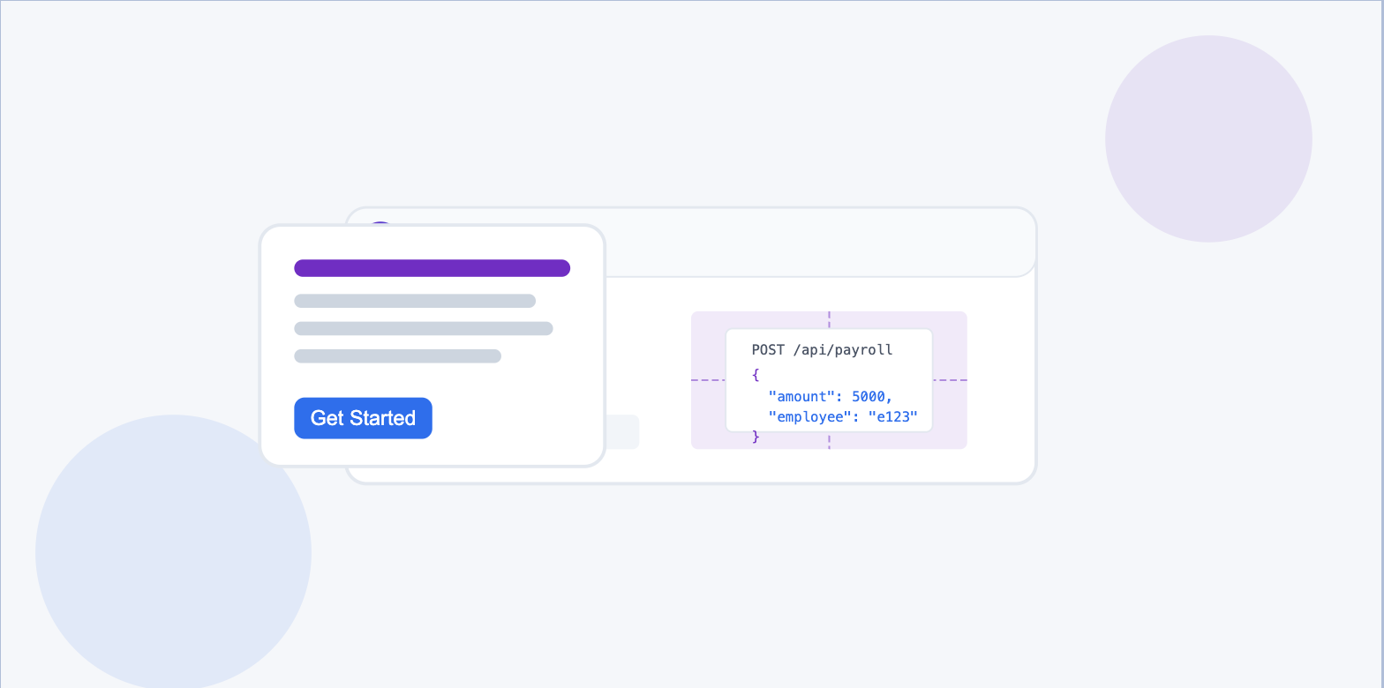Click the Get Started button
Screen dimensions: 1384x688
(x=363, y=418)
